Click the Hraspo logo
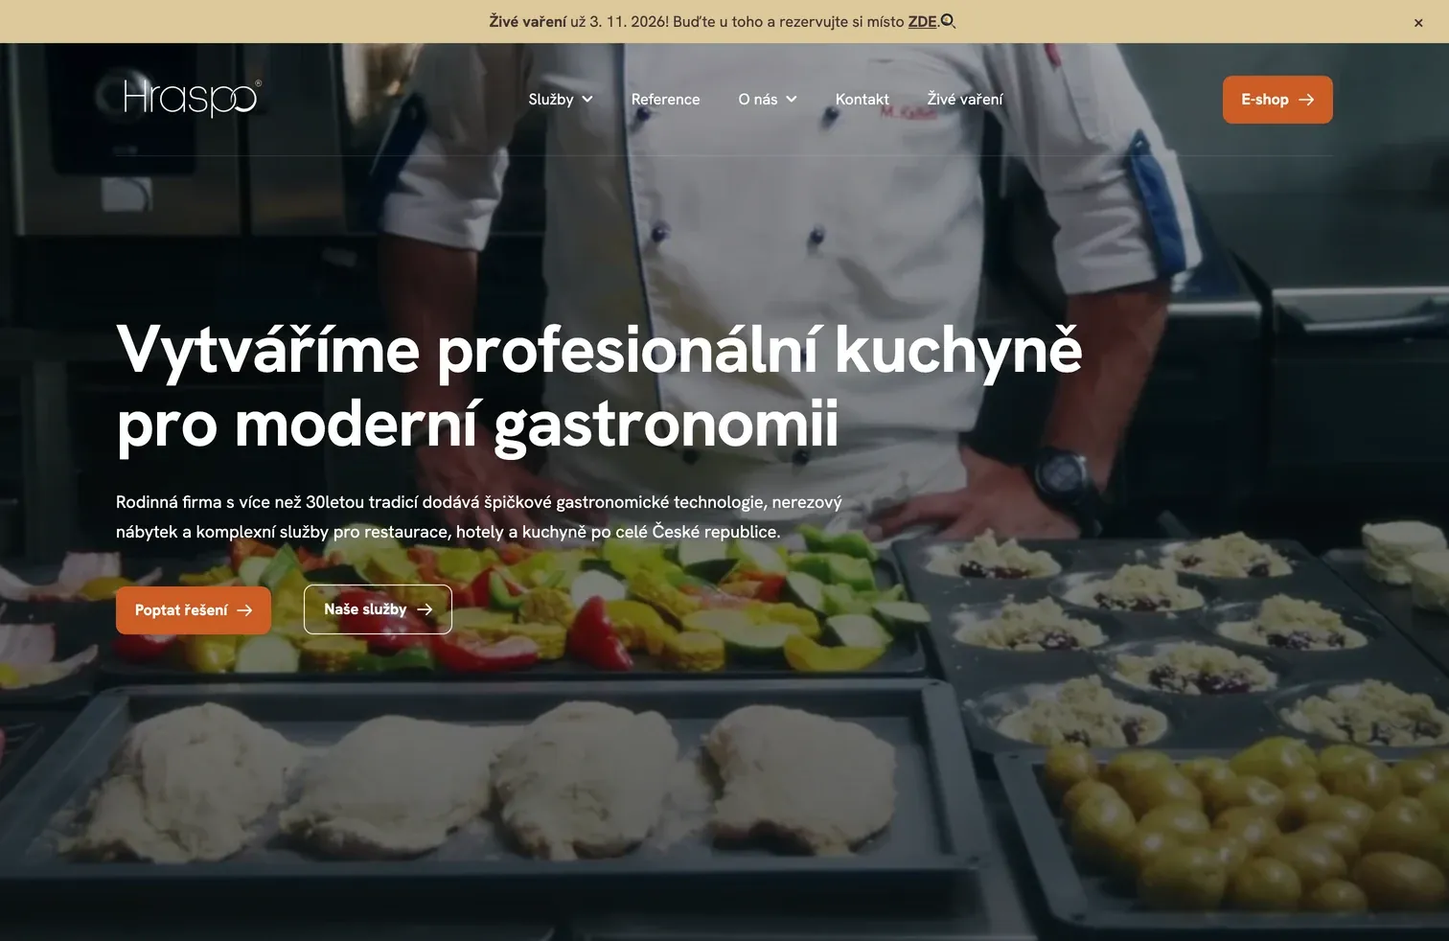The image size is (1449, 941). point(192,98)
